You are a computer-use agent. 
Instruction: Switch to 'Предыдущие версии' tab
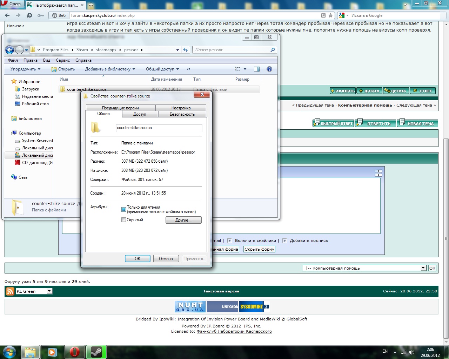(x=120, y=108)
